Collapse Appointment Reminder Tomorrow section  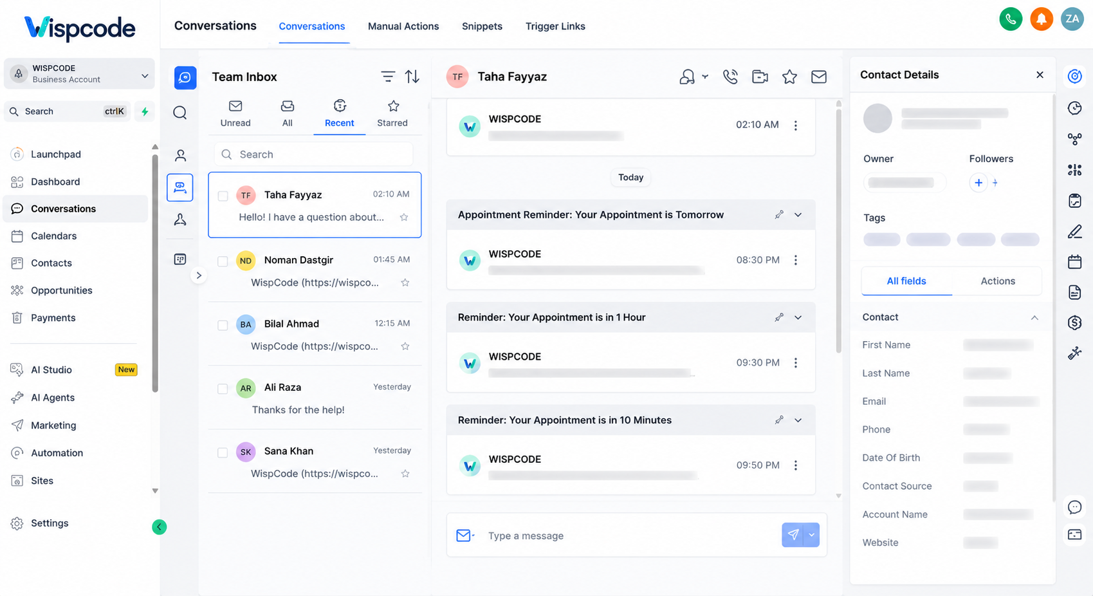[x=798, y=215]
